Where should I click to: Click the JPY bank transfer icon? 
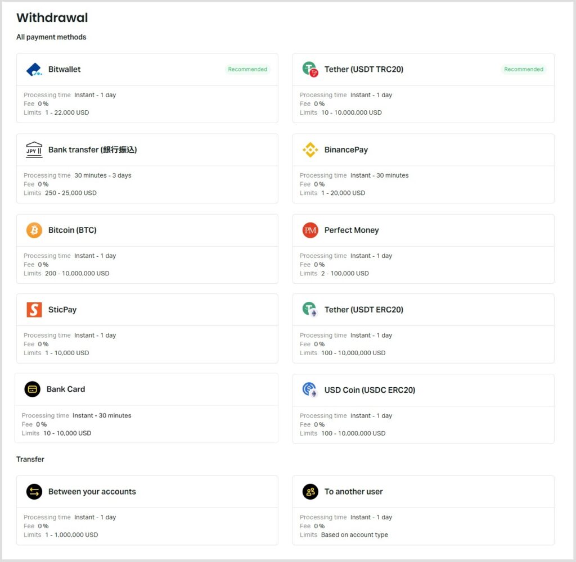34,150
